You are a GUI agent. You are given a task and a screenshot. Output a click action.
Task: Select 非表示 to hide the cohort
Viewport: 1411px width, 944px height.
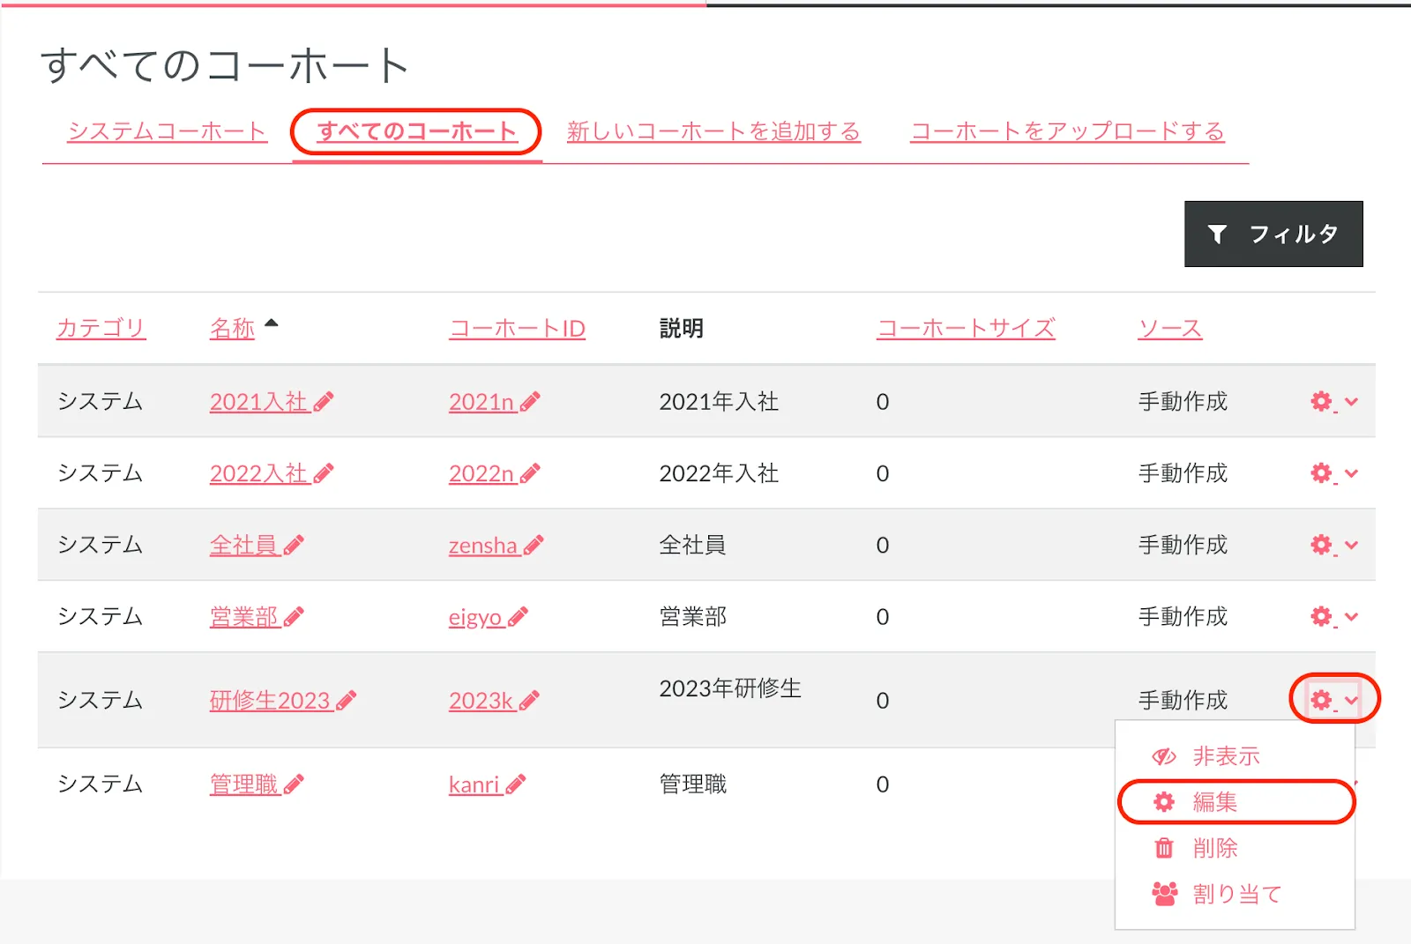(x=1225, y=756)
